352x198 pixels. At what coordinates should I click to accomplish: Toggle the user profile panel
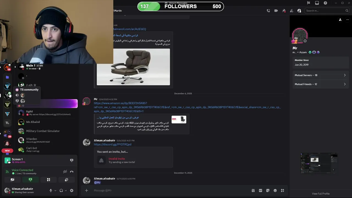299,11
